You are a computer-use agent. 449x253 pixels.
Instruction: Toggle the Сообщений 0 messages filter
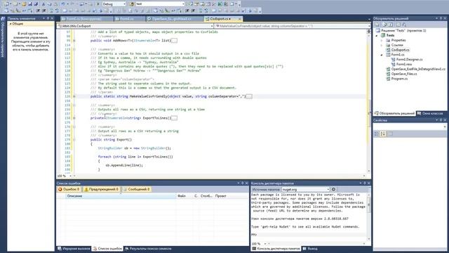click(137, 189)
